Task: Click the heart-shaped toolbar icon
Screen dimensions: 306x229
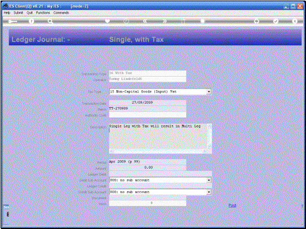Action: tap(107, 21)
